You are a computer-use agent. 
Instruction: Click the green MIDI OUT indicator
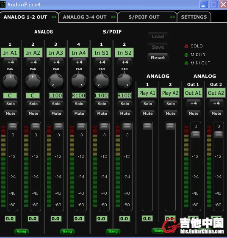[186, 63]
